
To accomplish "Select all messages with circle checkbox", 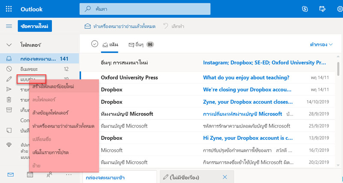I will pyautogui.click(x=94, y=44).
